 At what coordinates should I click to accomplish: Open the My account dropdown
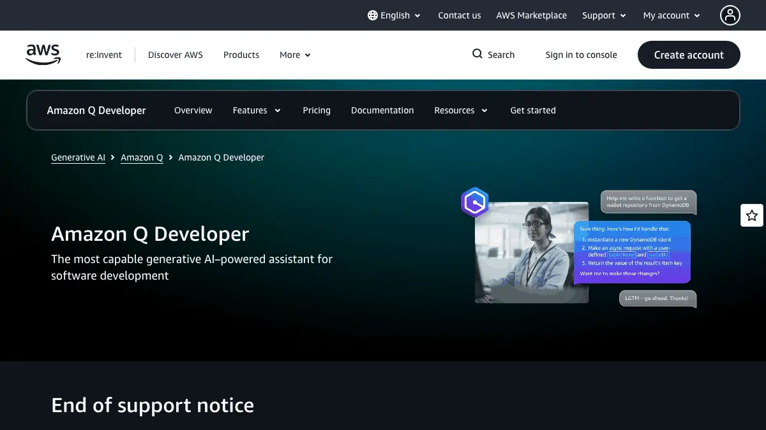(672, 15)
